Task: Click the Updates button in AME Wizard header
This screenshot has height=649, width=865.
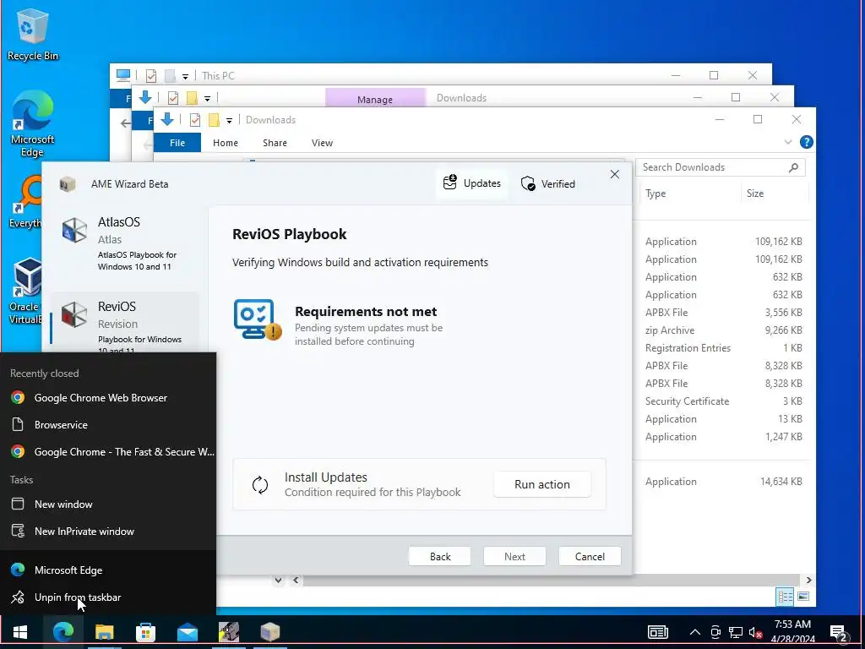Action: [472, 183]
